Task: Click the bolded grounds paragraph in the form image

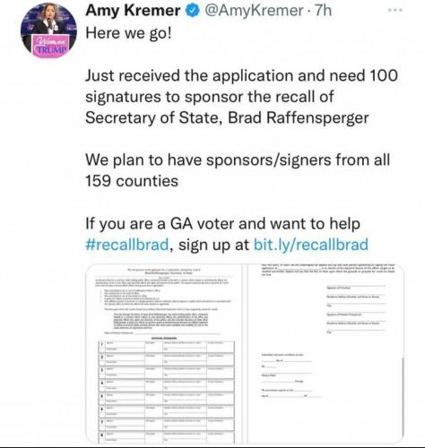Action: [x=161, y=321]
